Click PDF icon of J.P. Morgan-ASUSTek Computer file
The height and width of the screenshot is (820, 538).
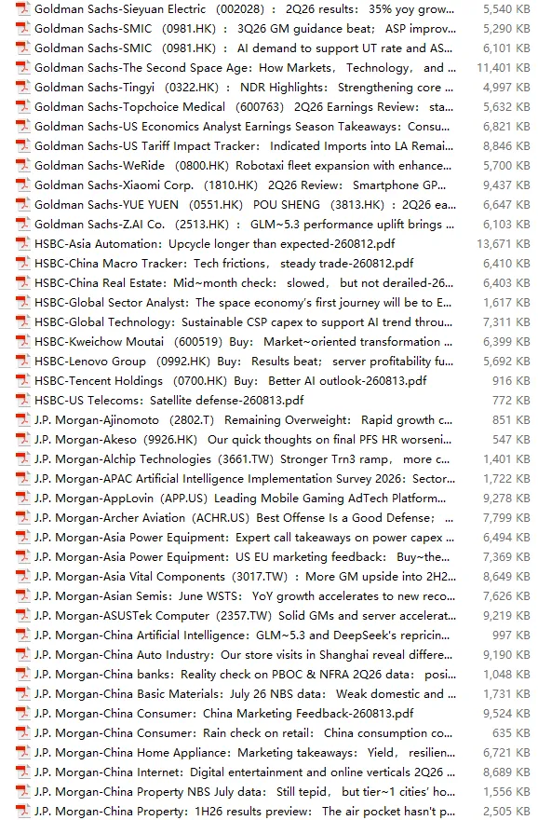tap(23, 616)
